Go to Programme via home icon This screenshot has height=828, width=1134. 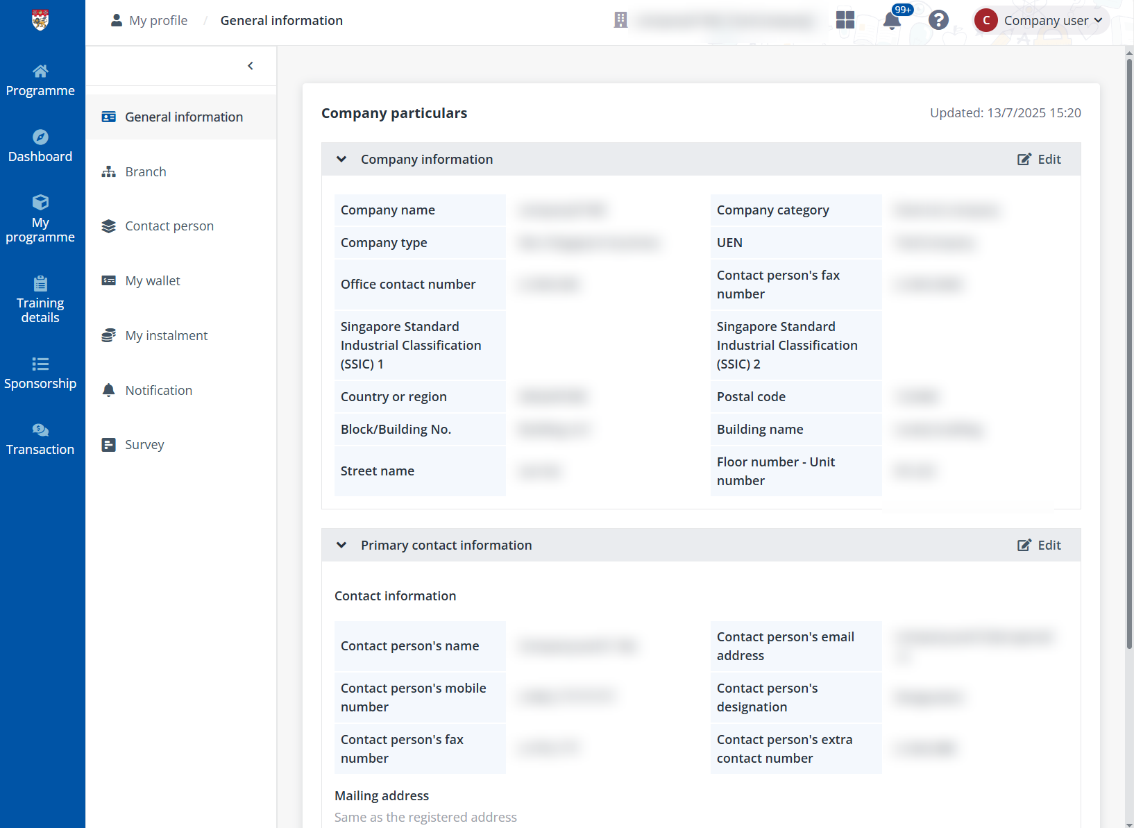click(x=40, y=81)
